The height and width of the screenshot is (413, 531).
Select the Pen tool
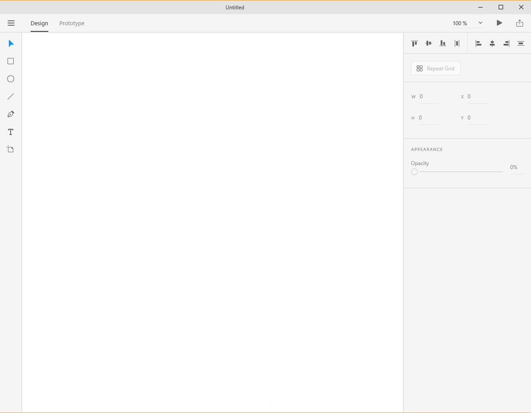tap(11, 114)
